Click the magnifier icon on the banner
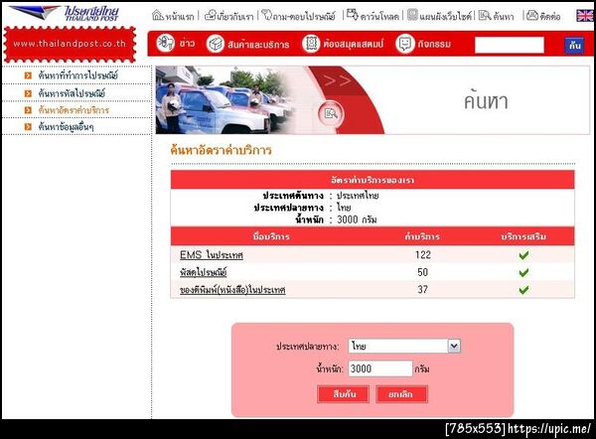Image resolution: width=596 pixels, height=439 pixels. 331,113
